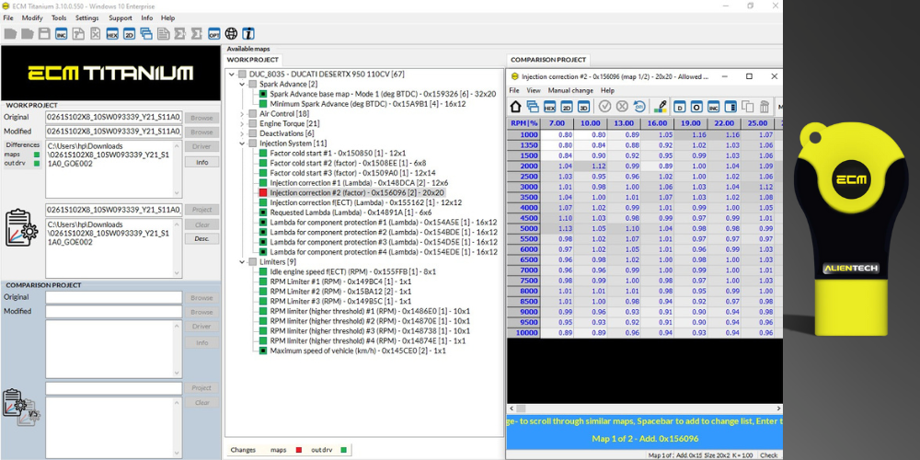
Task: Open the info 'i' icon in main toolbar
Action: (247, 34)
